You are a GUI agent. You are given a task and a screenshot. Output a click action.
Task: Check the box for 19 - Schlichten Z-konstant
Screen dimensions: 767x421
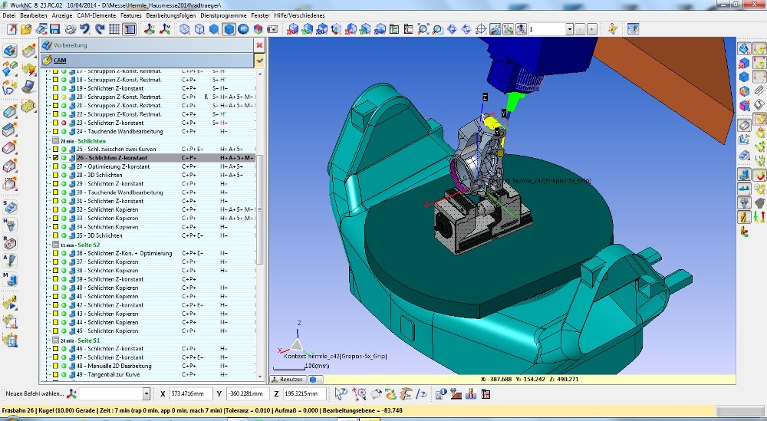point(56,88)
